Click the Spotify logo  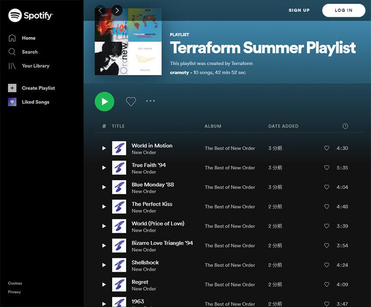click(x=31, y=15)
